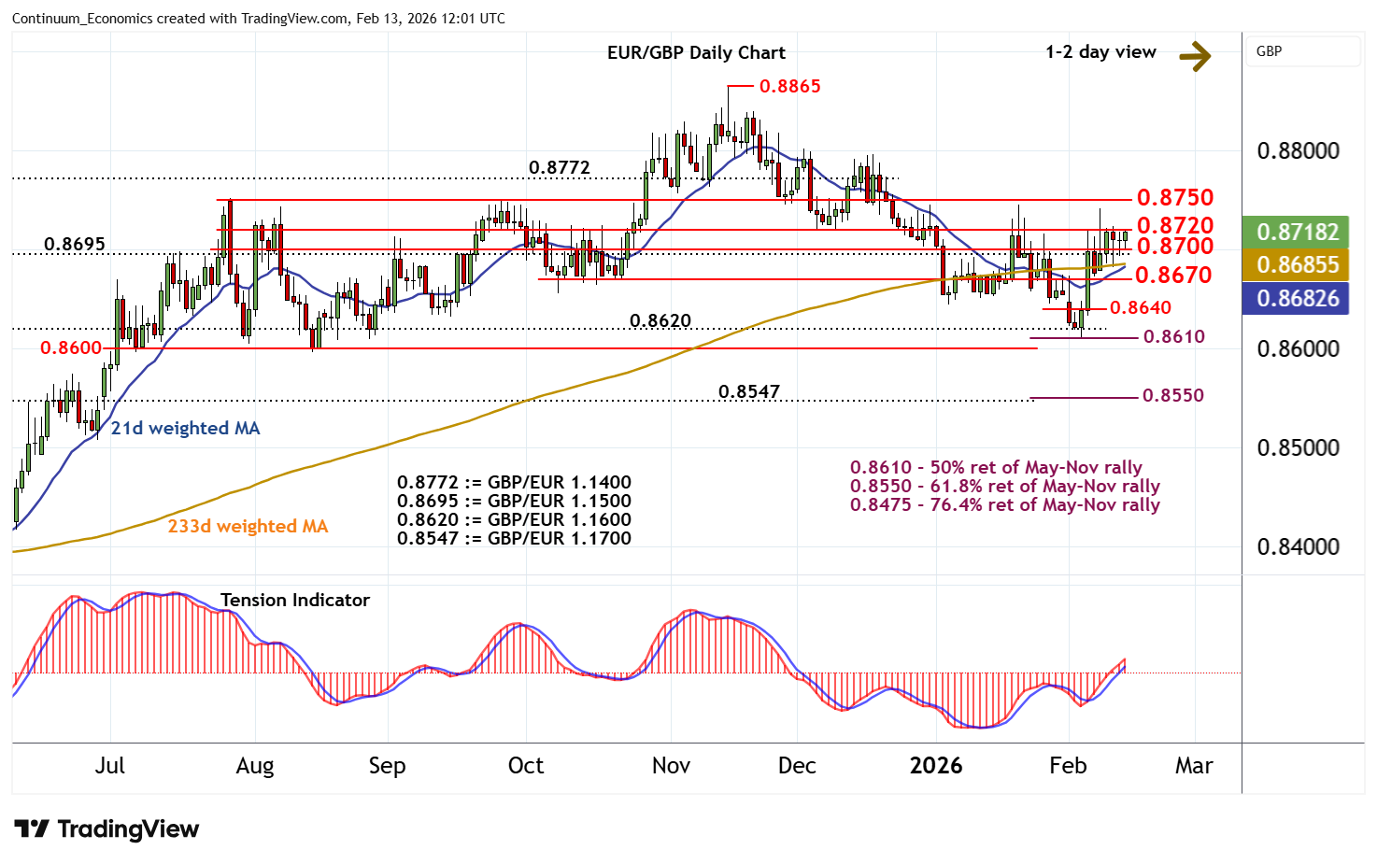Select the 233d weighted MA label

248,527
